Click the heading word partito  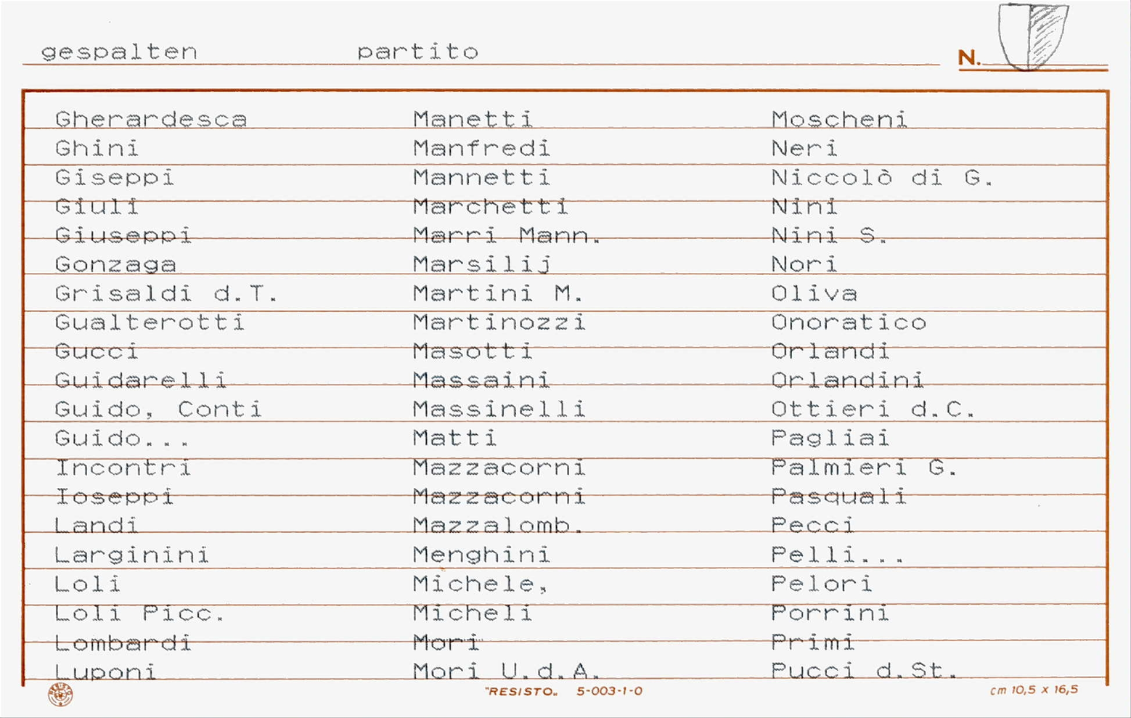point(417,52)
